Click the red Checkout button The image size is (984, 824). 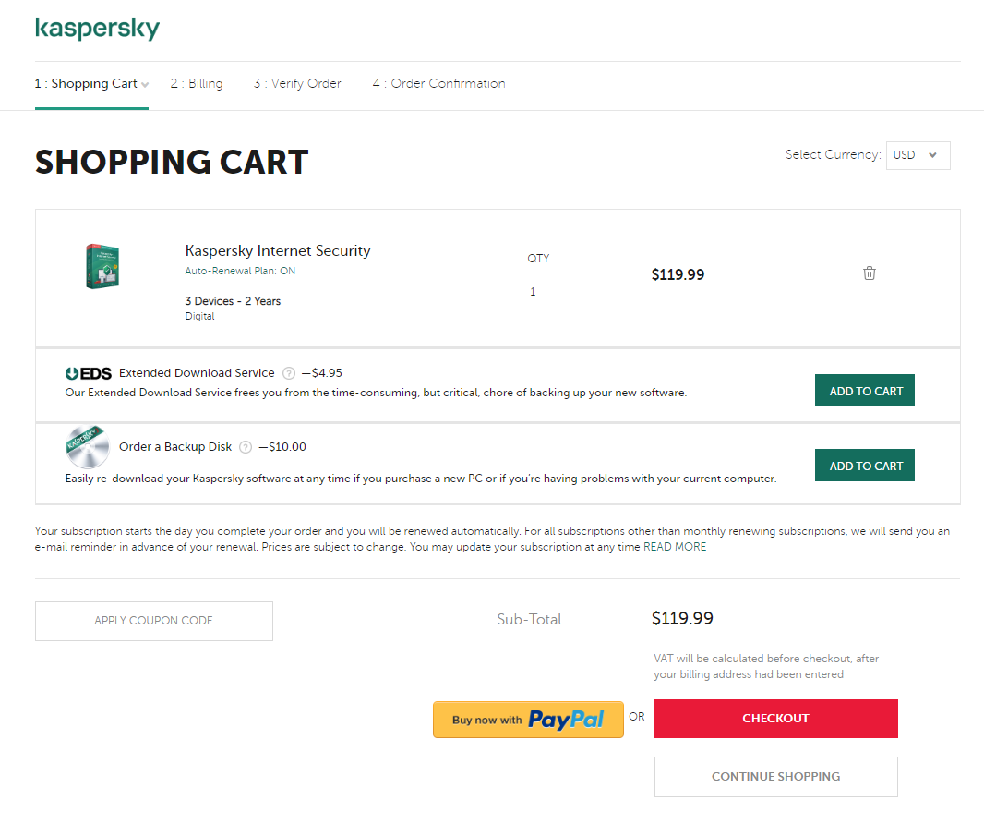[775, 719]
